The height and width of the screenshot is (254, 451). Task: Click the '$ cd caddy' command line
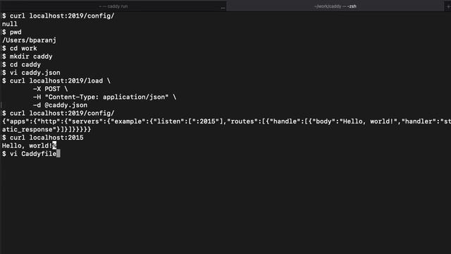(x=22, y=64)
